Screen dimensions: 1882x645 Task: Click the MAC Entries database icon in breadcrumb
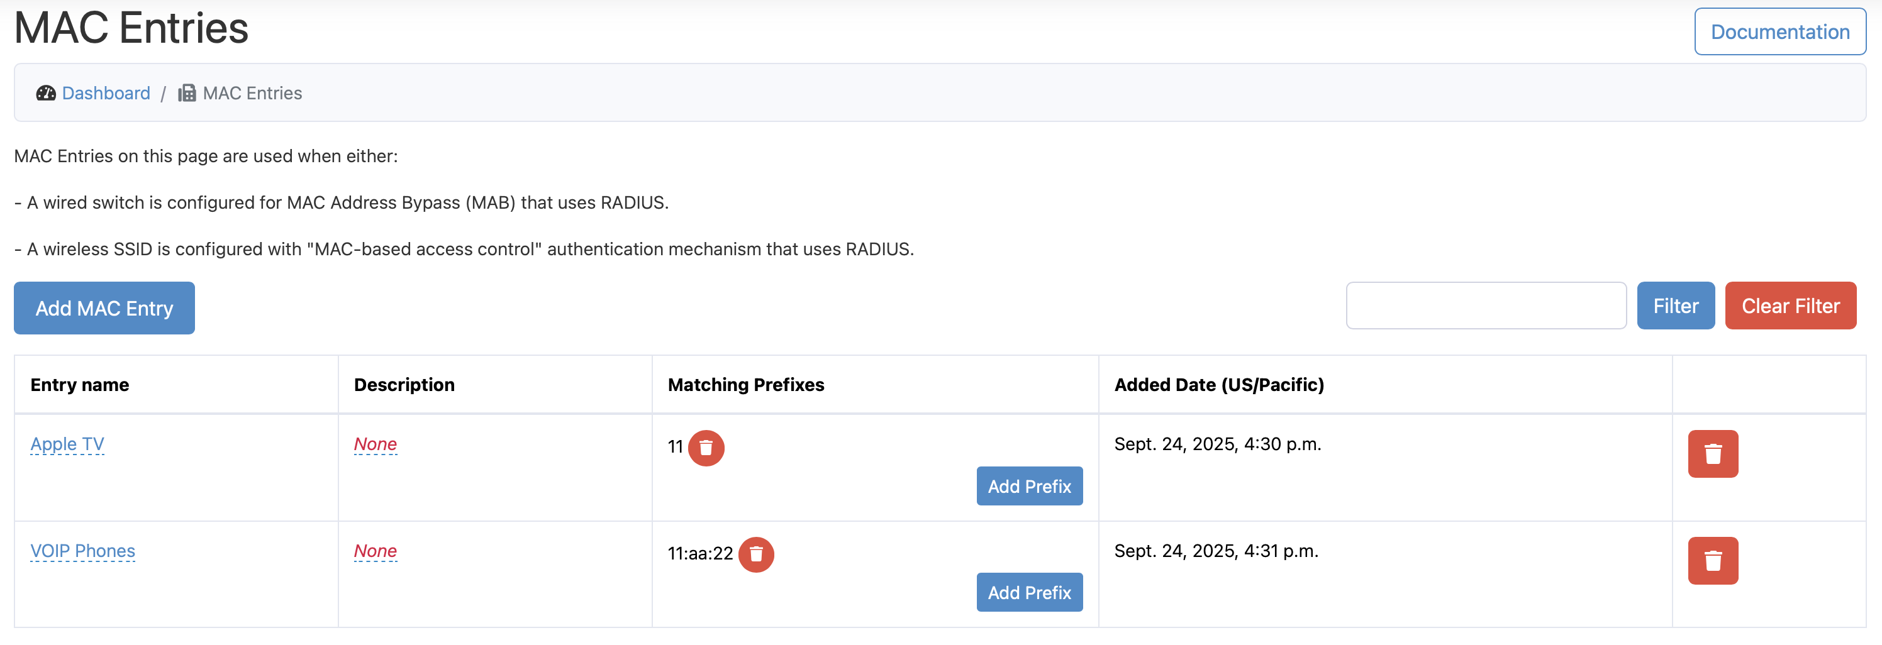pyautogui.click(x=186, y=93)
